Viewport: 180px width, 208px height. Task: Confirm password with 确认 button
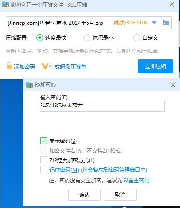[x=84, y=195]
